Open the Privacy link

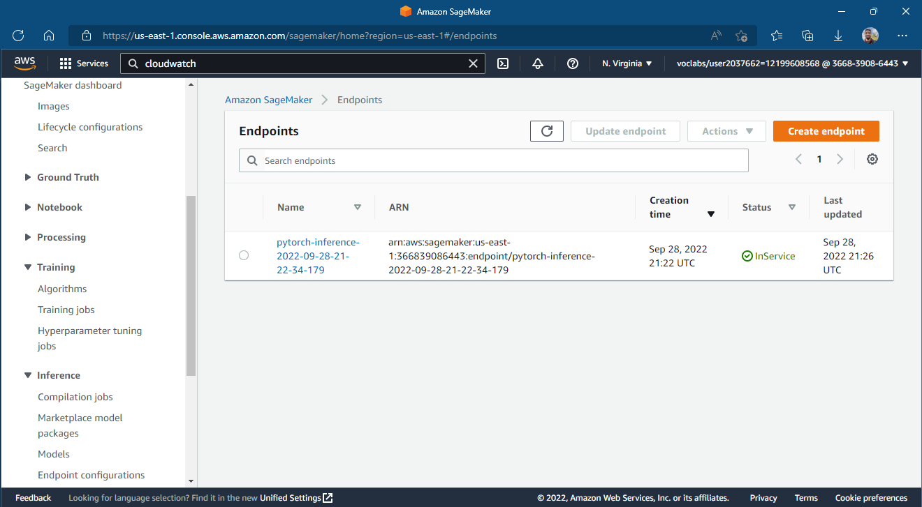(x=763, y=498)
